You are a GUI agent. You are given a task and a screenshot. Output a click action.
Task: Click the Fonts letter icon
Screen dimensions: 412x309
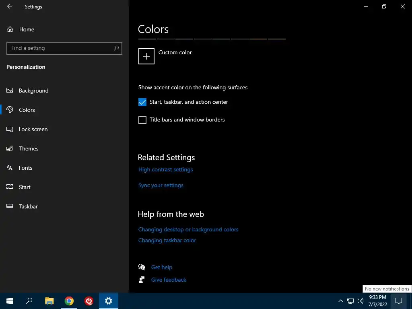click(10, 168)
